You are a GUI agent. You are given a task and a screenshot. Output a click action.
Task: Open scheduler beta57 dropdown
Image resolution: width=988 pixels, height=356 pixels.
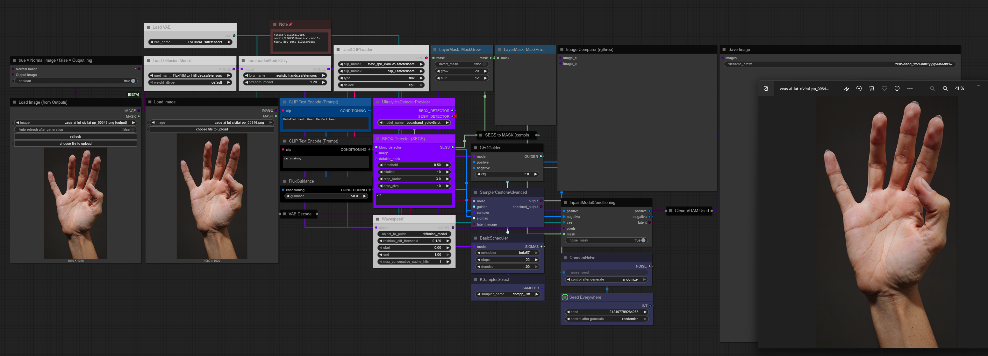(507, 253)
